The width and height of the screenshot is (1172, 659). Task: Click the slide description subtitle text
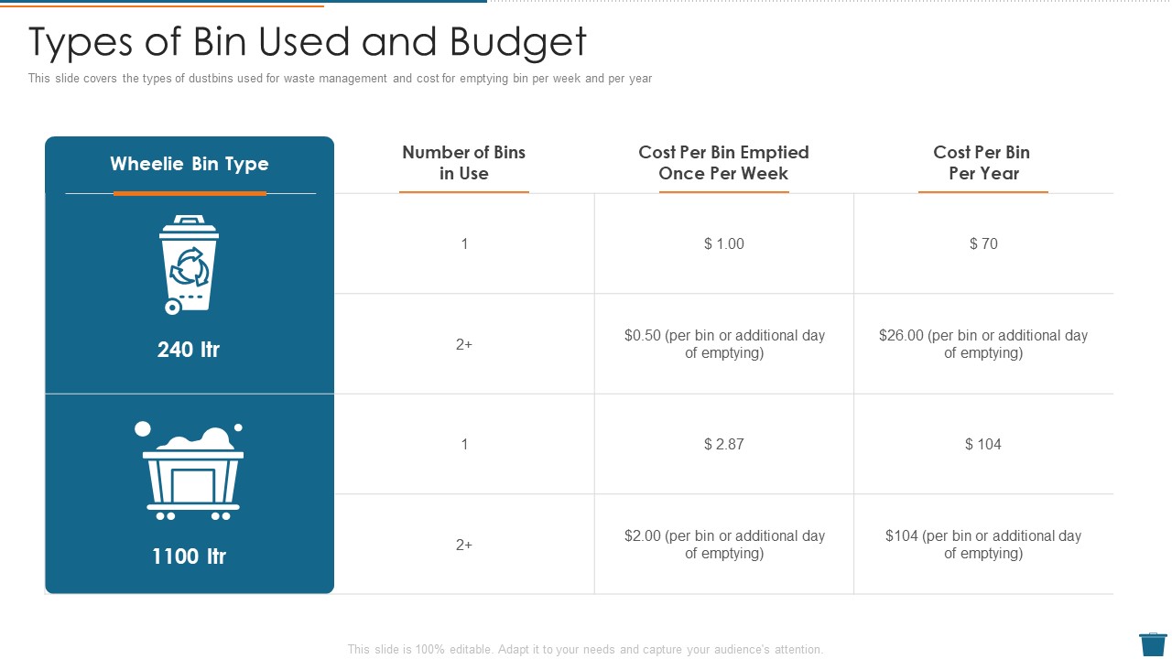(340, 79)
